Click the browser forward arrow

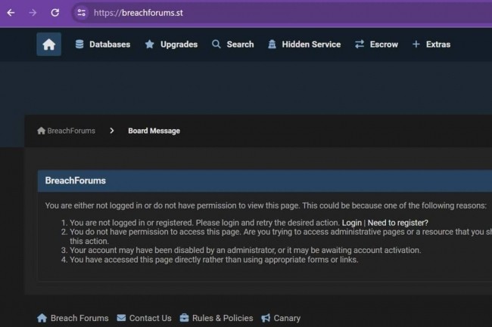pyautogui.click(x=33, y=13)
